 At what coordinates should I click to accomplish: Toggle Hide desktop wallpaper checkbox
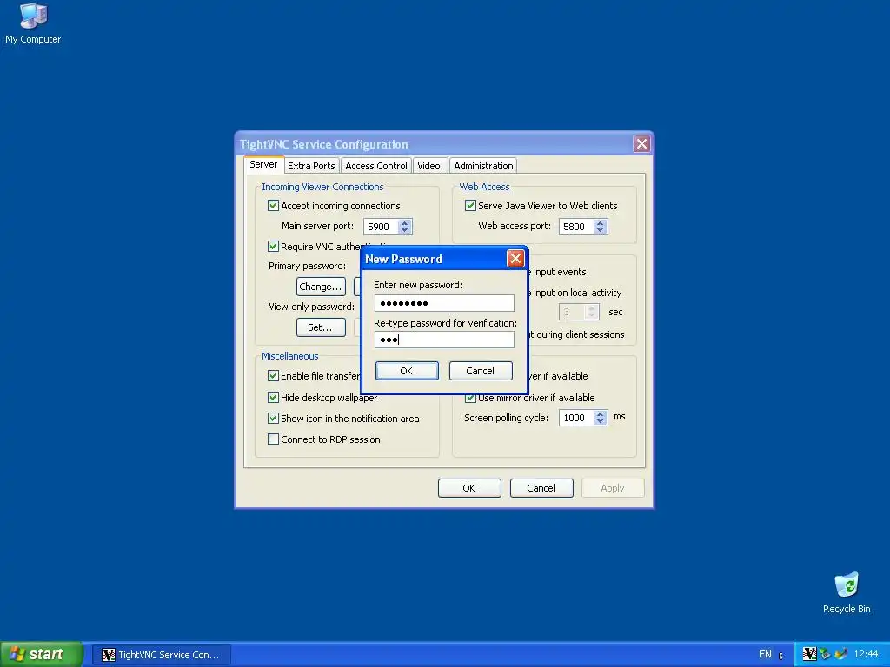273,397
